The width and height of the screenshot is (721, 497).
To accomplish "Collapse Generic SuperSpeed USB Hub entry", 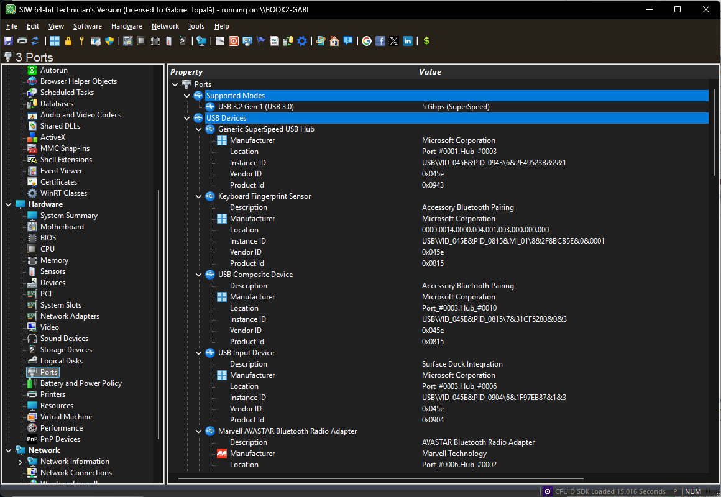I will pos(199,130).
